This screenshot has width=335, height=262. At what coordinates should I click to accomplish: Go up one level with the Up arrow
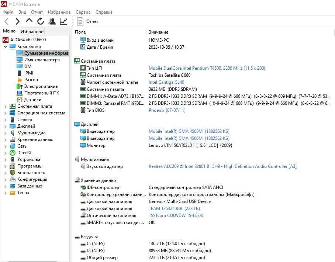pyautogui.click(x=29, y=21)
